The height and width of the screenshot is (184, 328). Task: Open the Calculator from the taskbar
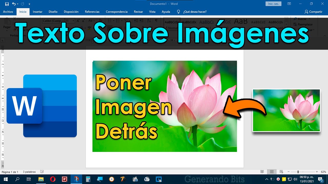[x=88, y=179]
